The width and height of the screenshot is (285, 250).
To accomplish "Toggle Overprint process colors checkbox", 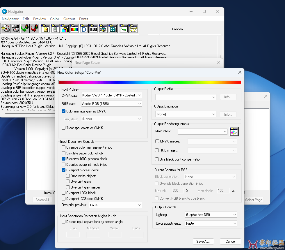I will (63, 170).
